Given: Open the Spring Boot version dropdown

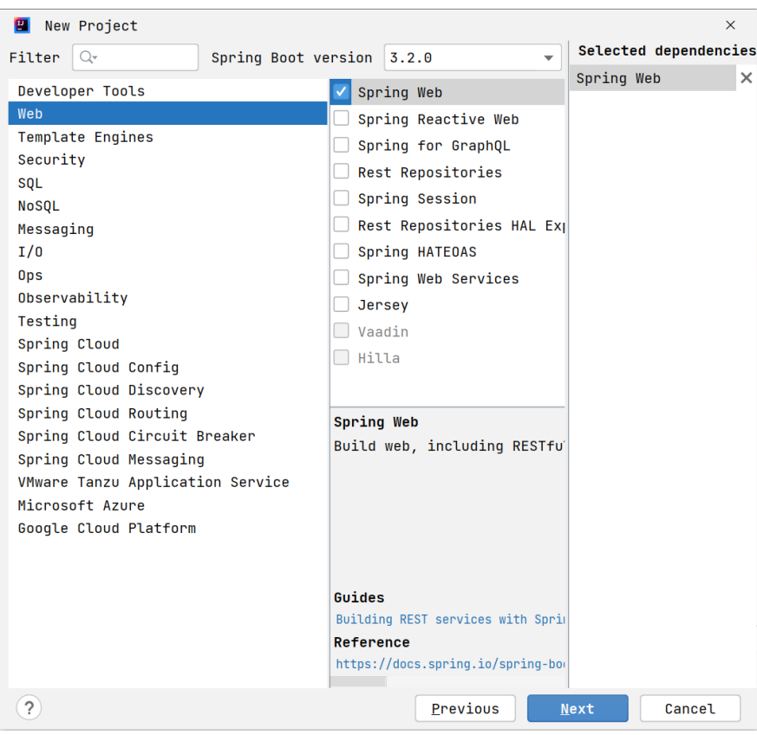Looking at the screenshot, I should 473,57.
